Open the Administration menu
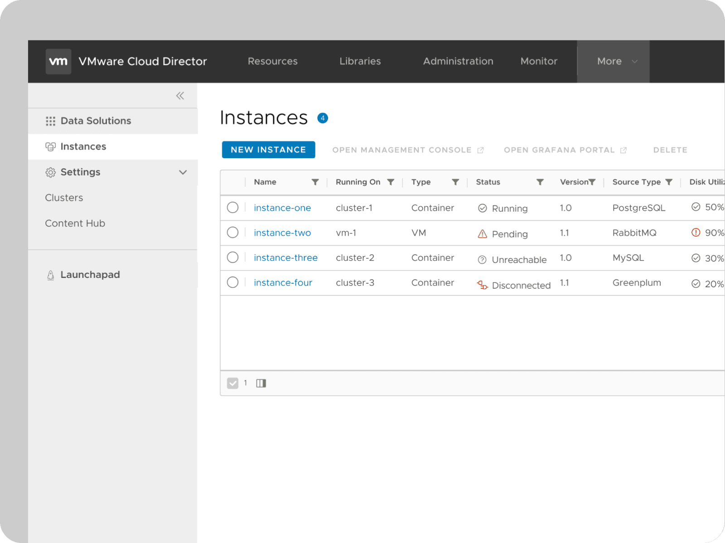The height and width of the screenshot is (543, 725). pos(458,62)
